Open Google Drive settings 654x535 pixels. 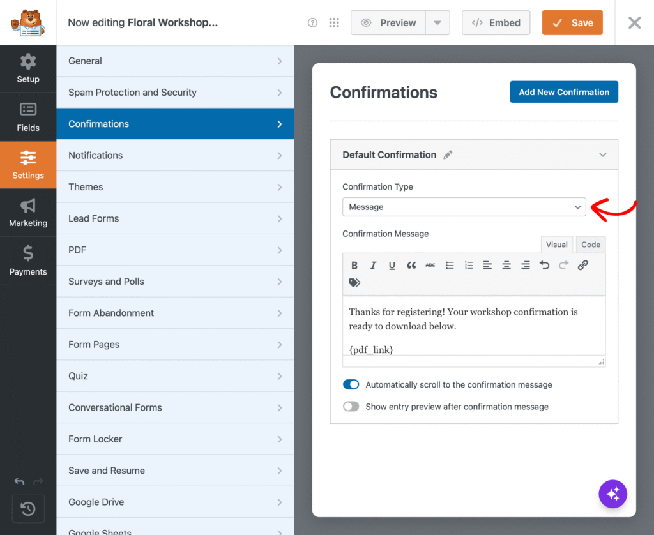175,502
